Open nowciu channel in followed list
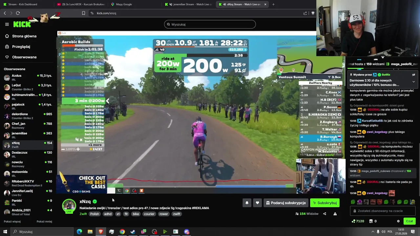This screenshot has height=236, width=420. tap(28, 164)
